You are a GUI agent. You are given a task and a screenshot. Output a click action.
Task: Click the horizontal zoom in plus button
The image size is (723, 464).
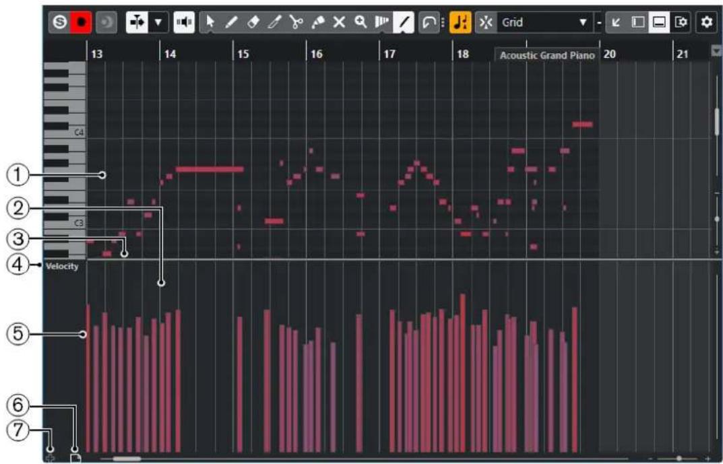709,459
